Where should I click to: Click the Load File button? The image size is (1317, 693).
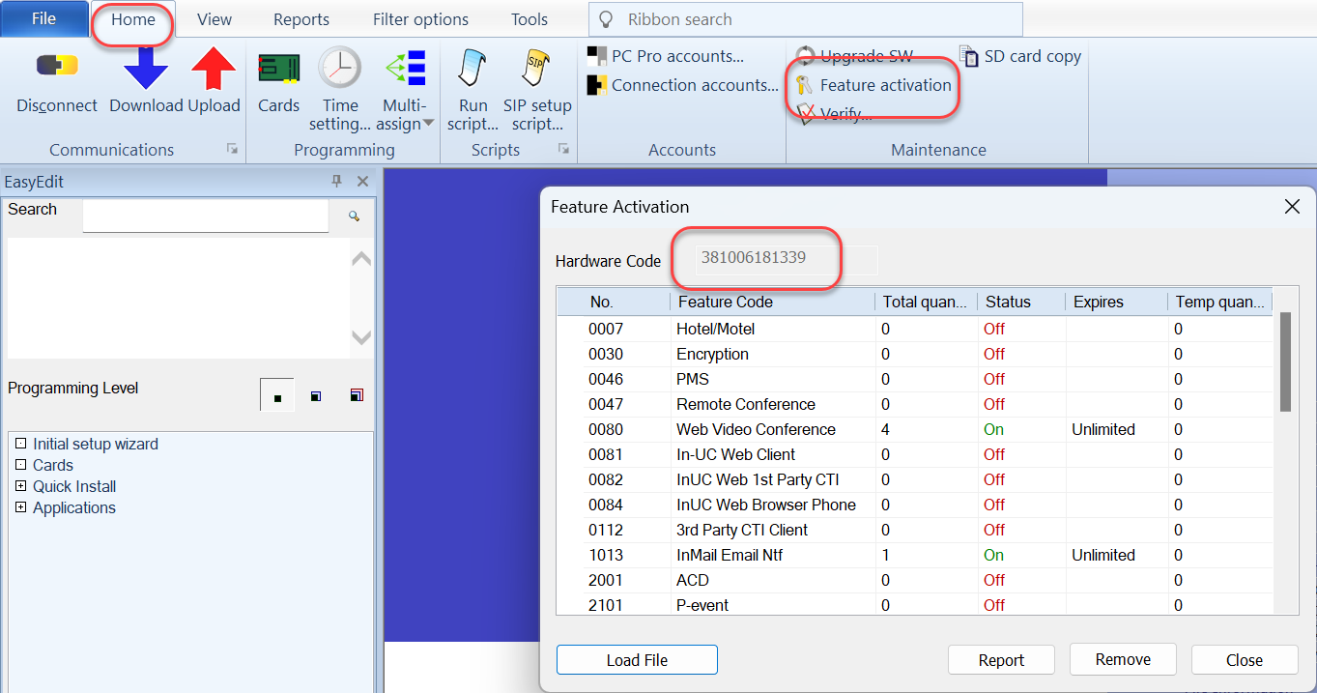click(x=637, y=660)
